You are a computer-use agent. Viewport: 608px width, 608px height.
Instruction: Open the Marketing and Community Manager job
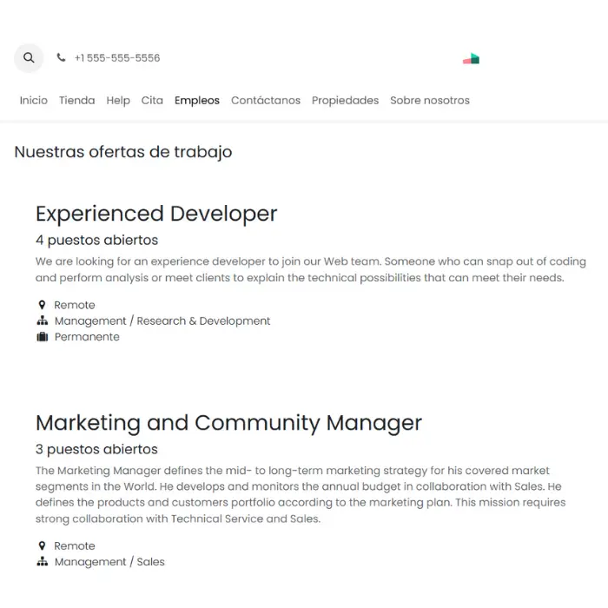click(x=228, y=423)
